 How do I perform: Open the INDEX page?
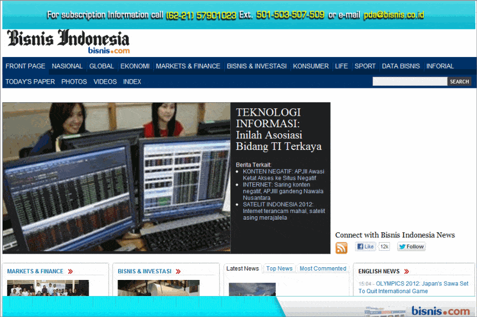coord(132,81)
